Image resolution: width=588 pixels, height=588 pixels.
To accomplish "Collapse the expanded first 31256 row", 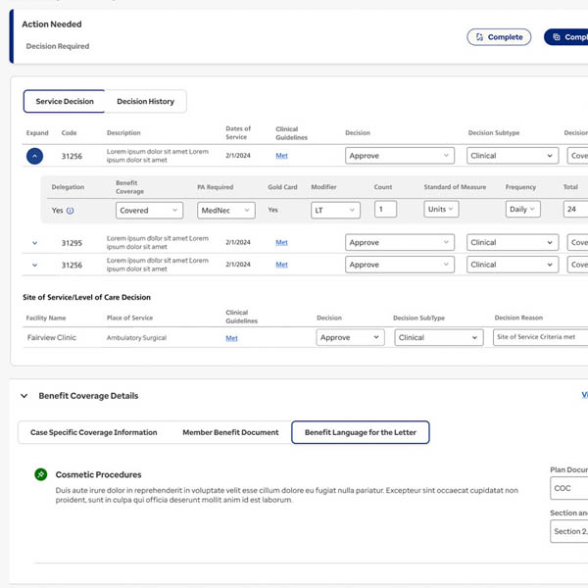I will point(34,156).
